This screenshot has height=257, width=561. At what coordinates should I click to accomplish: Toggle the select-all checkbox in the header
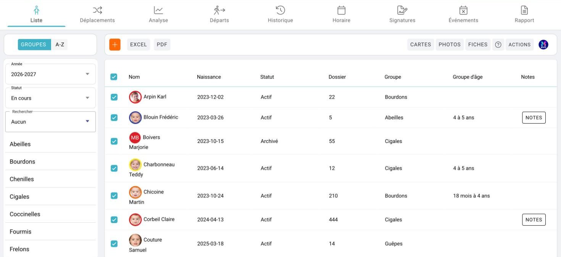click(x=114, y=77)
